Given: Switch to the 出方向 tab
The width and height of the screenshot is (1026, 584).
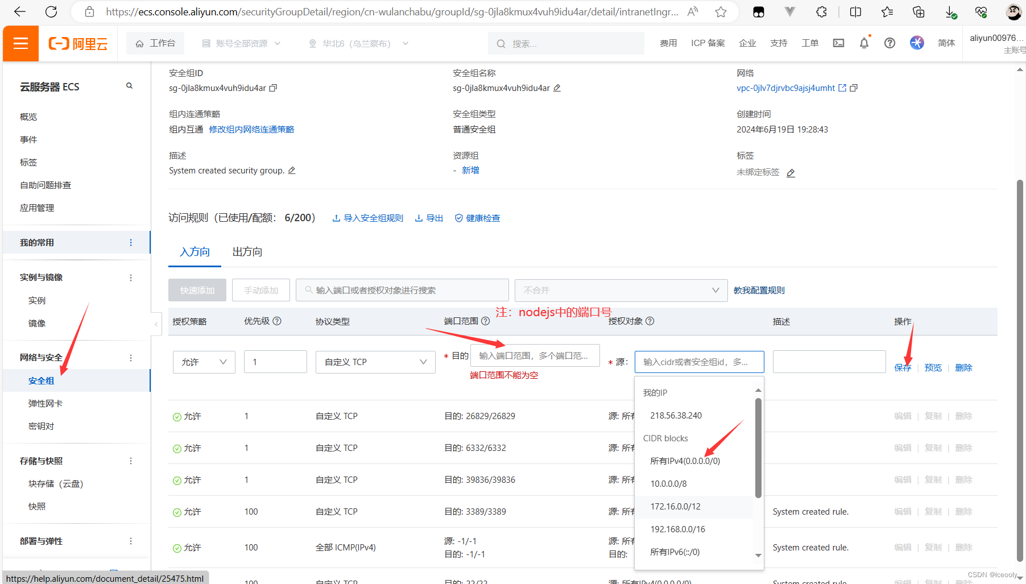Looking at the screenshot, I should pos(247,252).
